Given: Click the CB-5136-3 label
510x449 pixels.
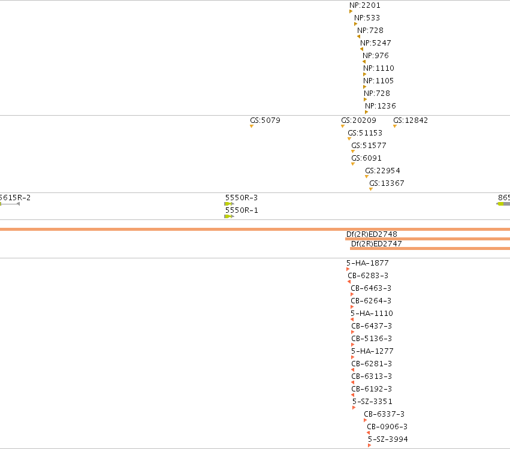Looking at the screenshot, I should coord(372,339).
